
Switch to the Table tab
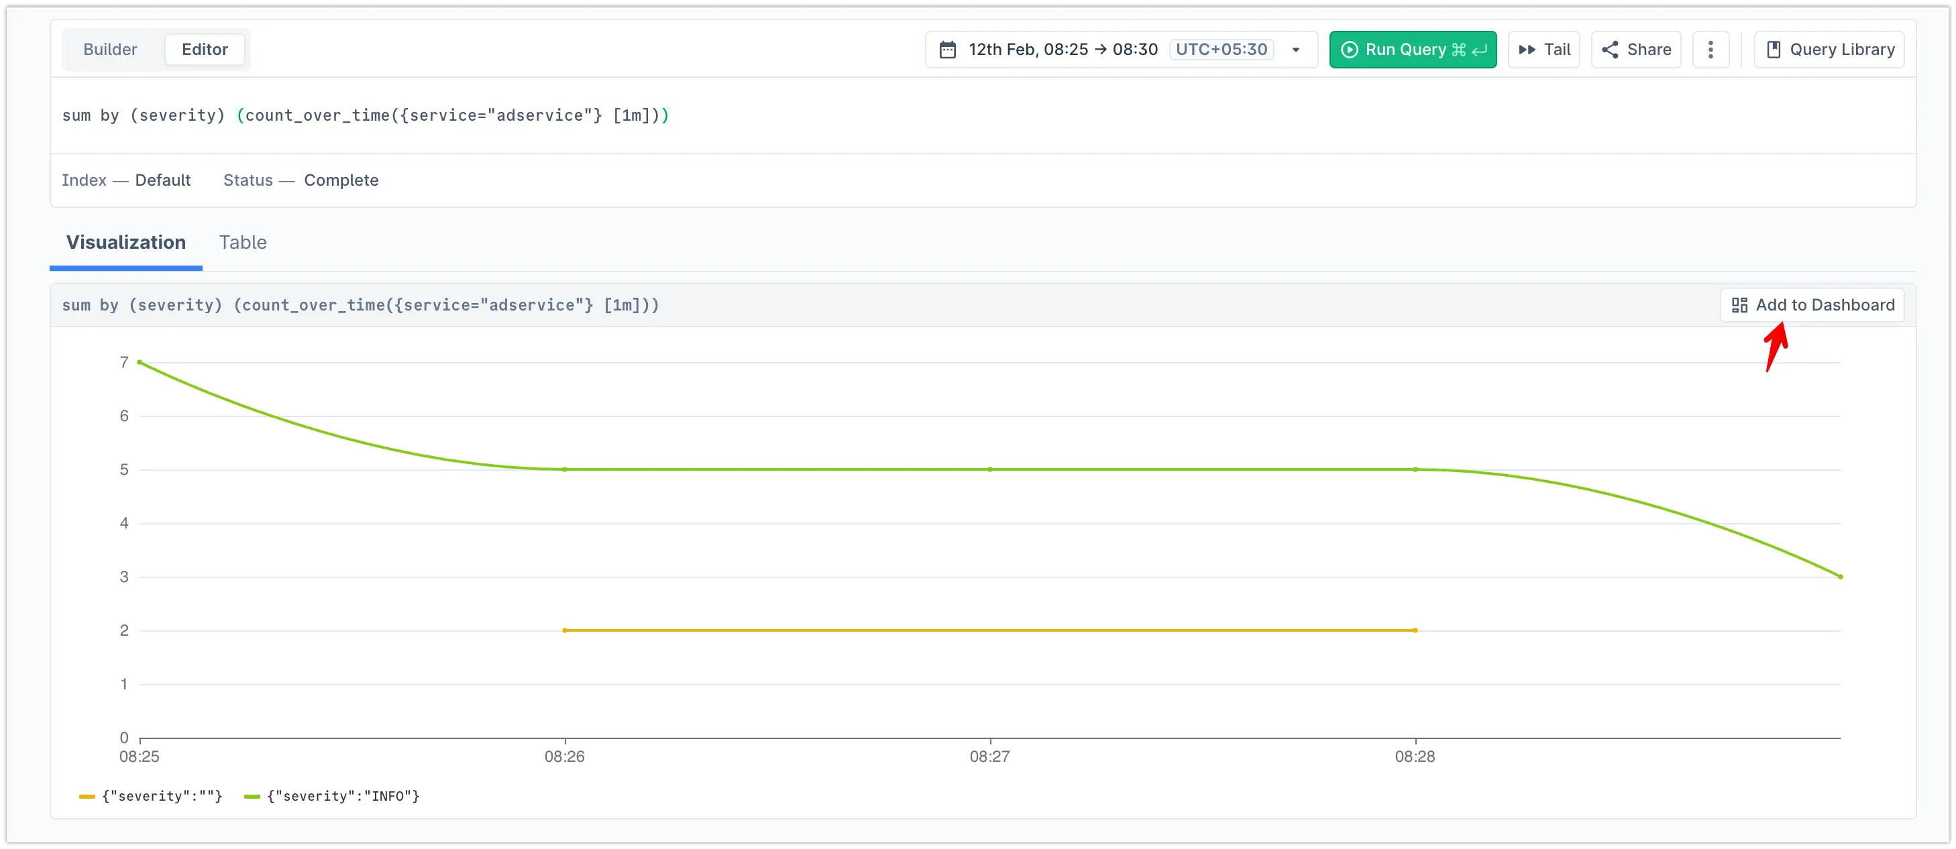tap(243, 242)
